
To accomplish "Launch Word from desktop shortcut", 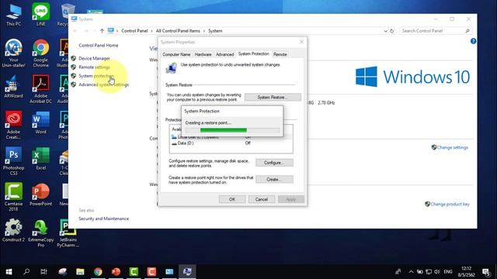I will pos(41,122).
